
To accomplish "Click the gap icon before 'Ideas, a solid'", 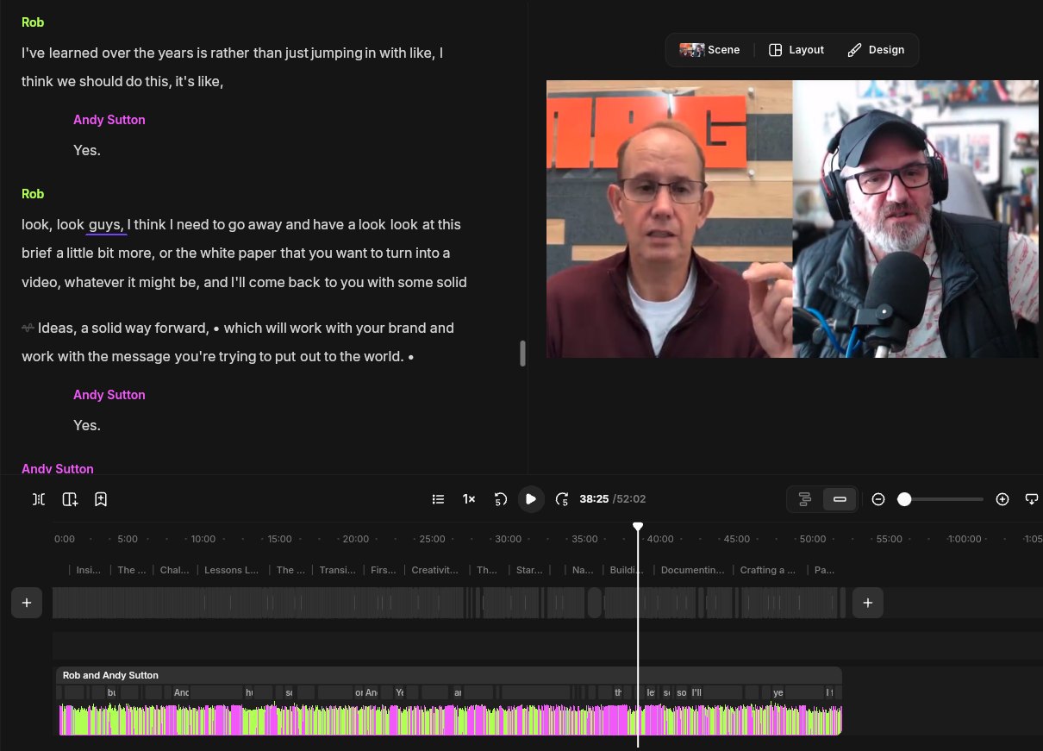I will pyautogui.click(x=28, y=328).
